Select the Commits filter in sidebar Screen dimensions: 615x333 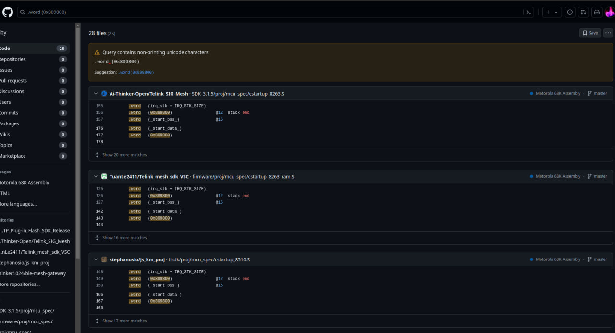pos(9,113)
